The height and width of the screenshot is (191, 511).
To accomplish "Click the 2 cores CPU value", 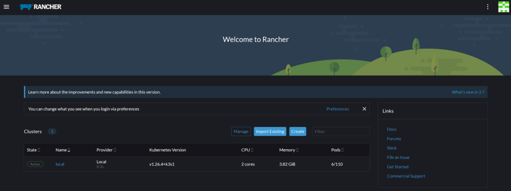I will point(248,164).
